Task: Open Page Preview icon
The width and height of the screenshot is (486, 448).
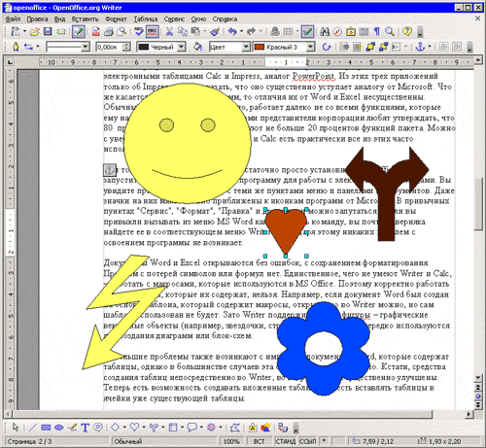Action: (x=121, y=31)
